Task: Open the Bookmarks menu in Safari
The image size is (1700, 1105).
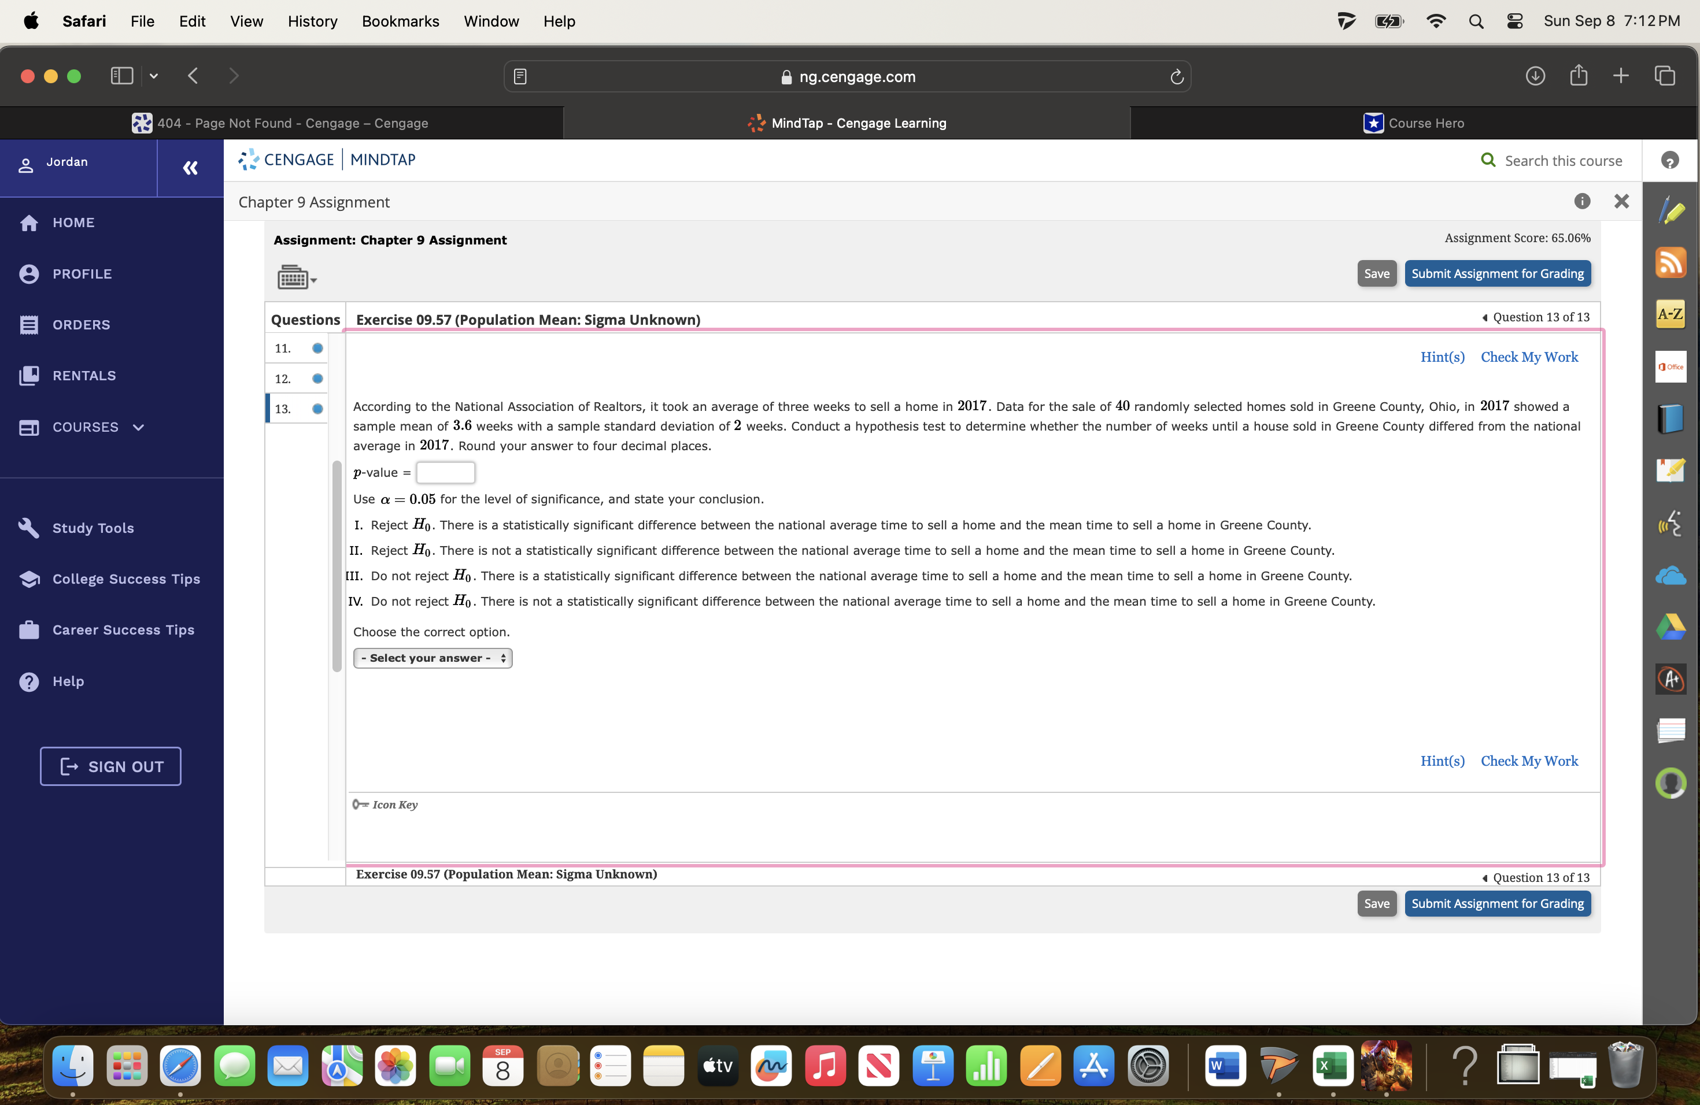Action: pos(400,21)
